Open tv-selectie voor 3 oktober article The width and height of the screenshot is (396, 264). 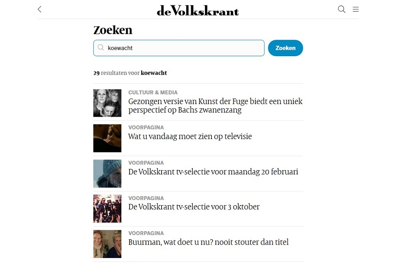[194, 207]
